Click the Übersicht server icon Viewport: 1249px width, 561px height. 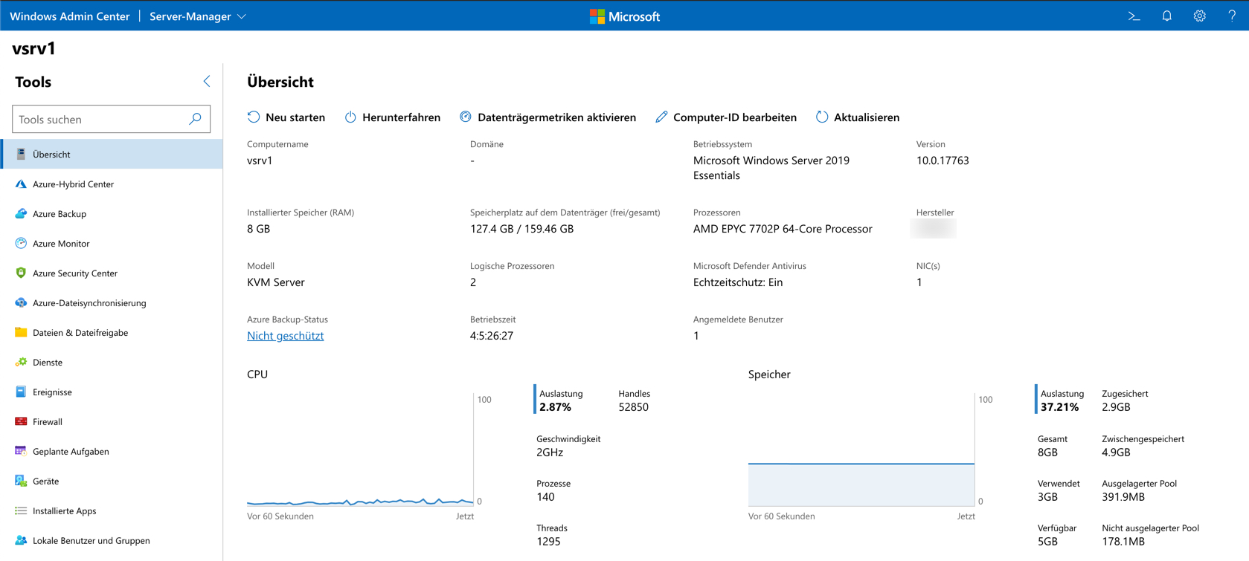[x=21, y=154]
